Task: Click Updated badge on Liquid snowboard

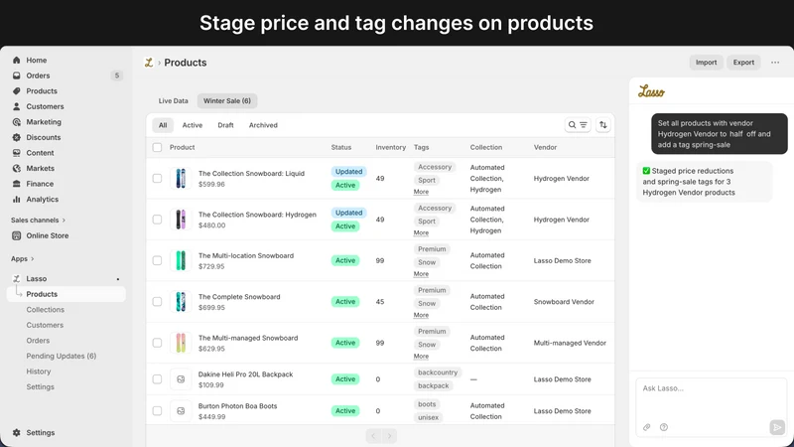Action: [349, 171]
